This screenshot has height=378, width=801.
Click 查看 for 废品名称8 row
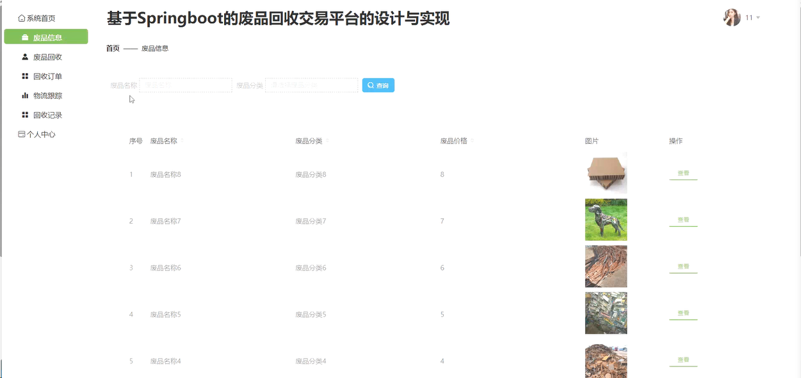[683, 174]
